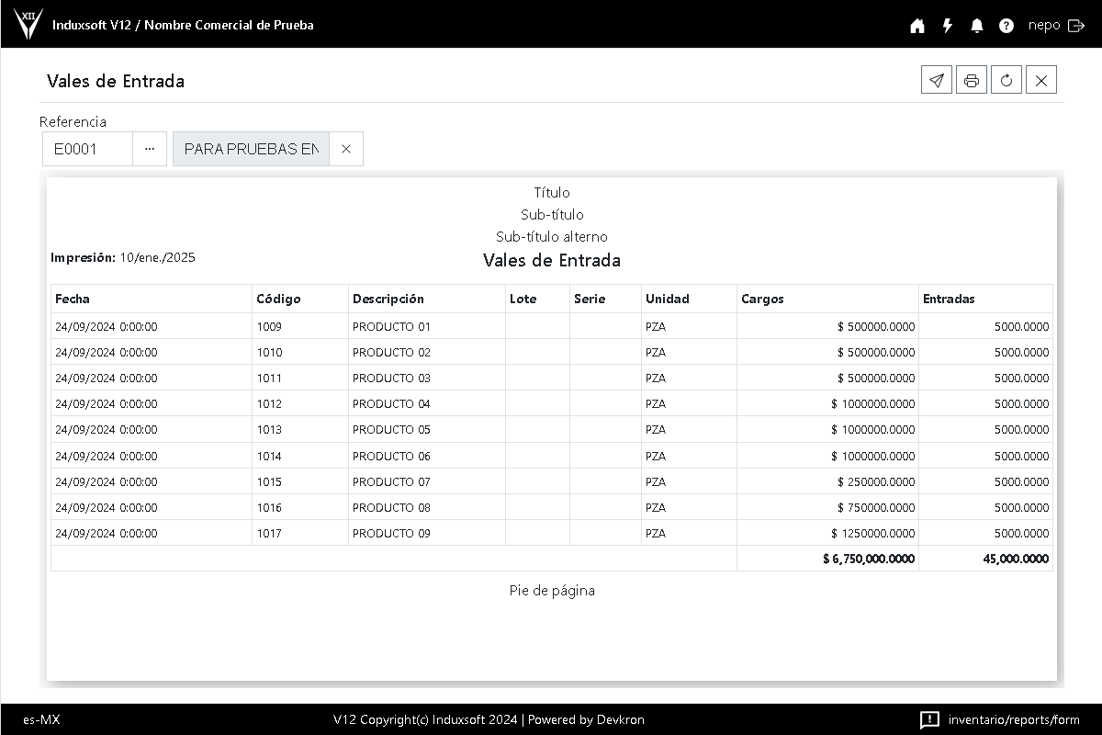The image size is (1102, 735).
Task: Click the Induxsoft XII logo
Action: click(28, 24)
